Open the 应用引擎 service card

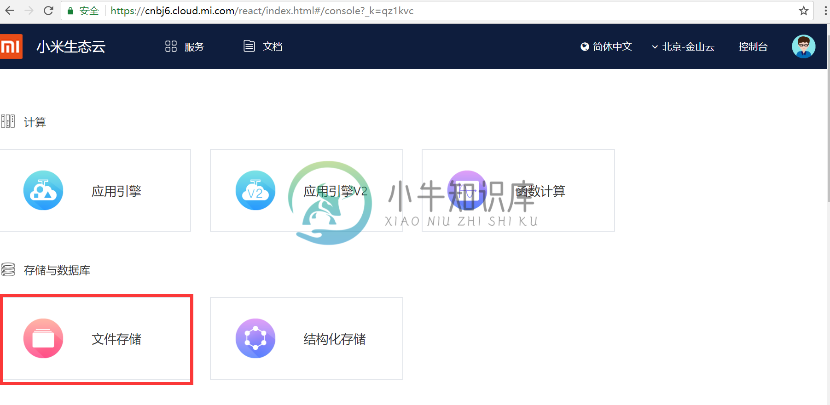click(95, 190)
